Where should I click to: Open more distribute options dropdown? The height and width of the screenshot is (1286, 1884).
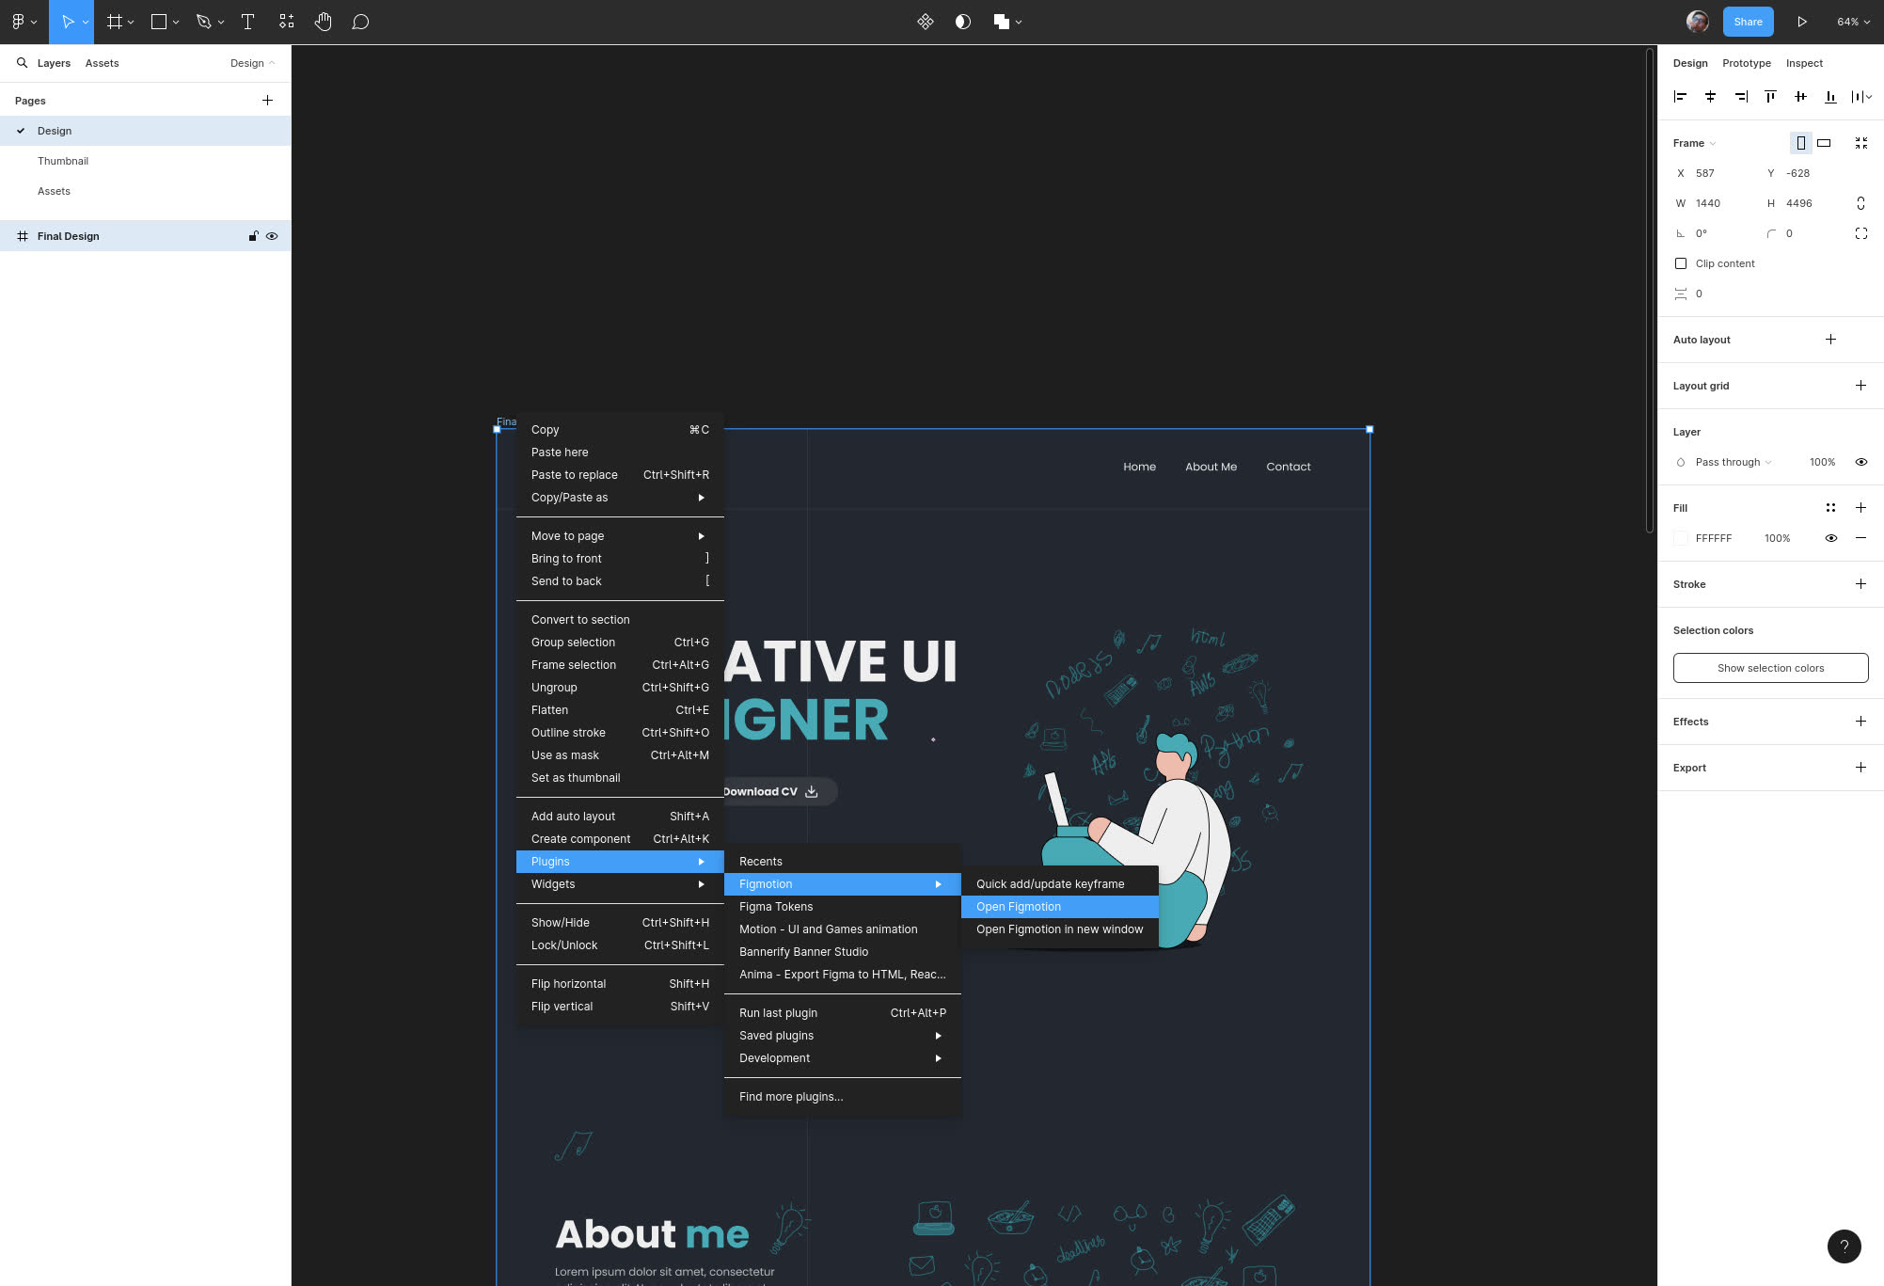click(1862, 96)
